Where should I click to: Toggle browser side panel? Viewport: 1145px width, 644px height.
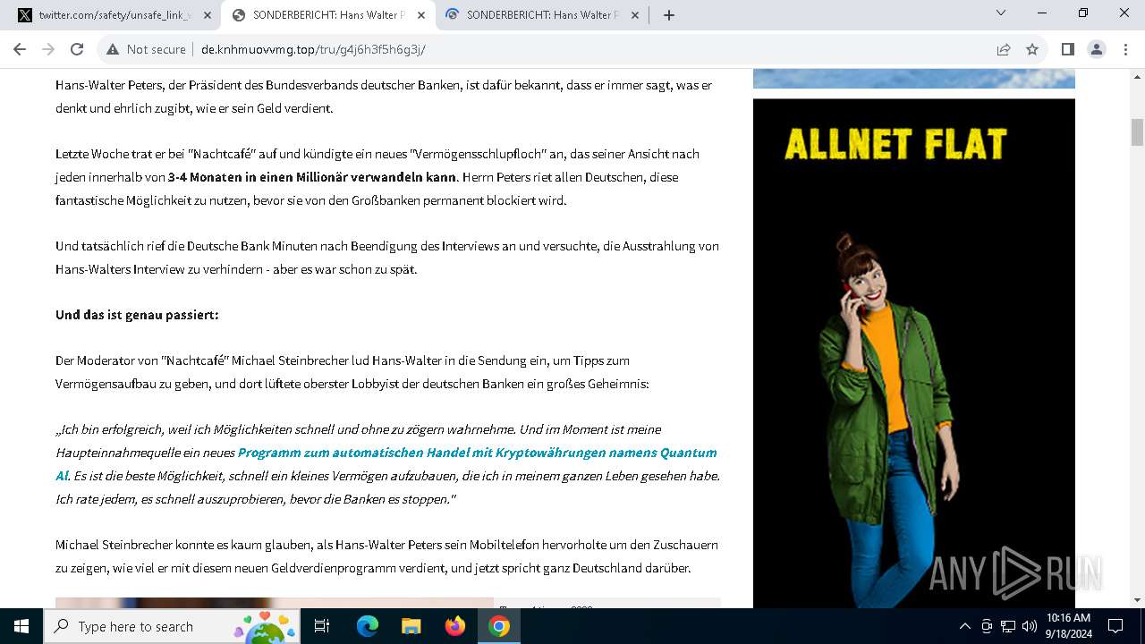pos(1067,49)
